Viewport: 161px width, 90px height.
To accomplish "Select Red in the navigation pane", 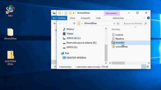I will 67,53.
